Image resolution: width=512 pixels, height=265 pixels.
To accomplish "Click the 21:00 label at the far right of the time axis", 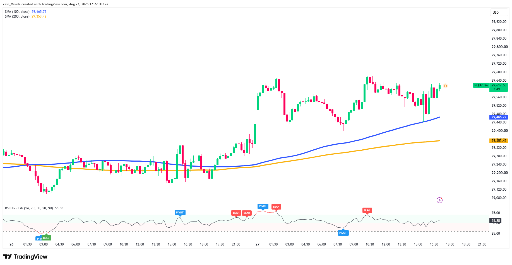I will click(x=482, y=244).
